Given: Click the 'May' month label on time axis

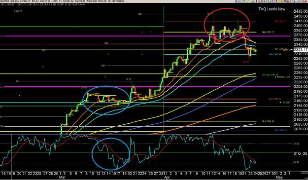Looking at the screenshot, I should pos(279,177).
